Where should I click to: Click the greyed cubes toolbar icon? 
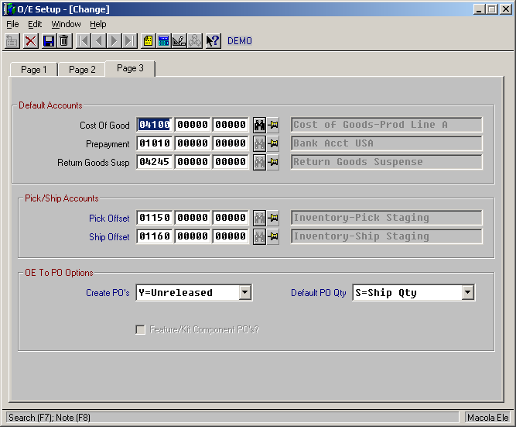194,41
